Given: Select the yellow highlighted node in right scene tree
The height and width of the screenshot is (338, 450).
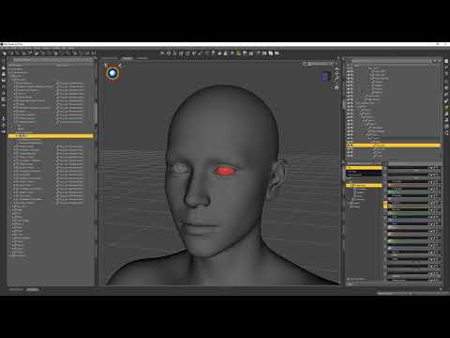Looking at the screenshot, I should pyautogui.click(x=394, y=146).
